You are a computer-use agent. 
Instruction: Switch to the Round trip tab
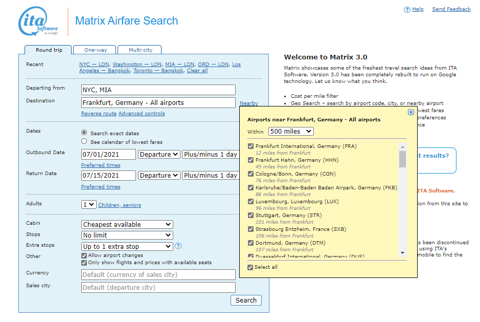pos(49,50)
